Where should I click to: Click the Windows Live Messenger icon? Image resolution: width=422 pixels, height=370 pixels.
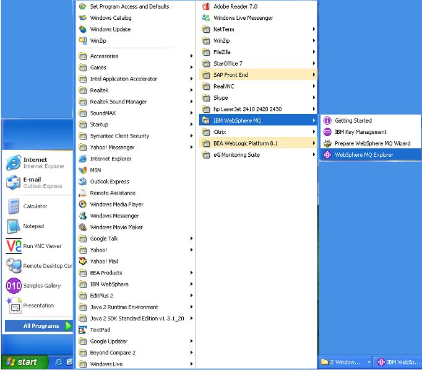click(x=206, y=18)
